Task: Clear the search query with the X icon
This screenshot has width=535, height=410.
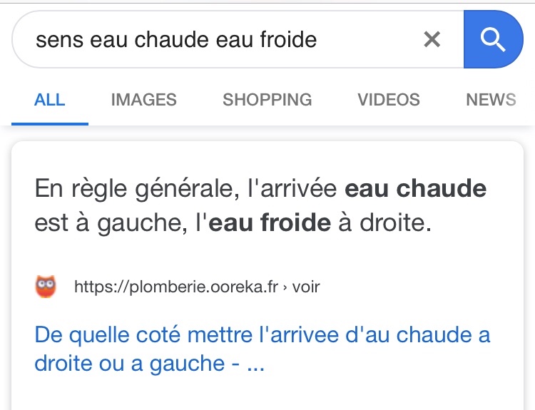Action: pos(432,39)
